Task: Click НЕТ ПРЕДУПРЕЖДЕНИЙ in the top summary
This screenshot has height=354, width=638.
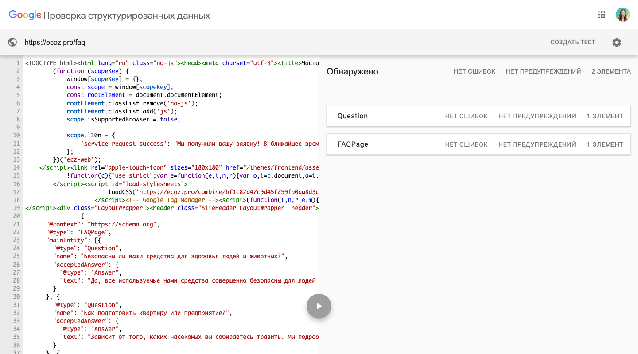Action: coord(543,71)
